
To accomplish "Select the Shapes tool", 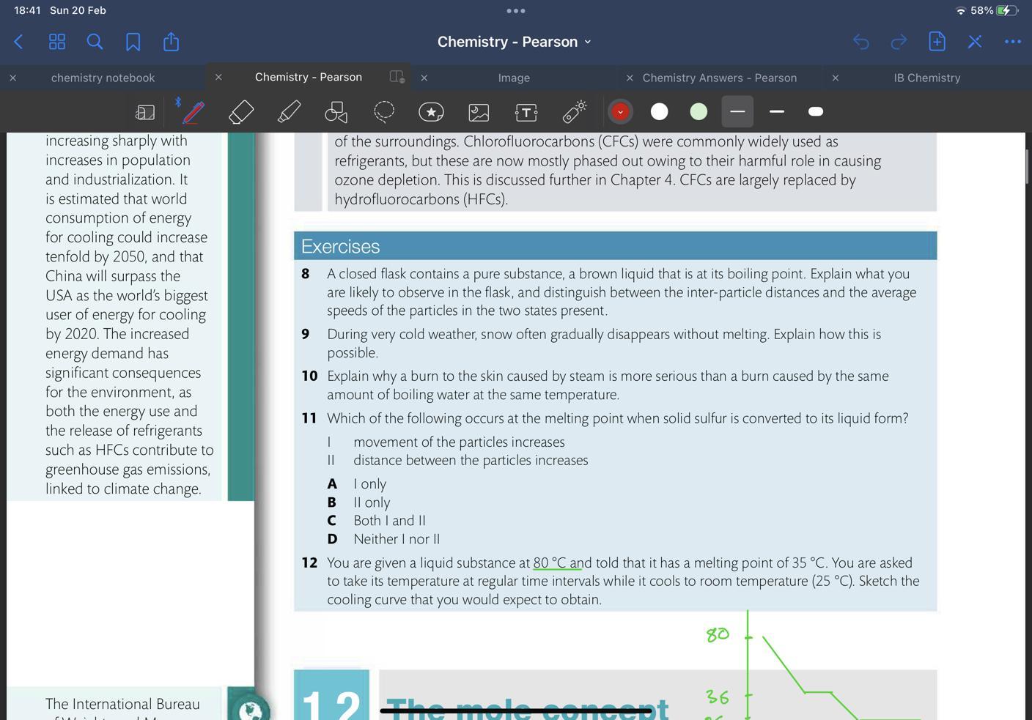I will 336,112.
